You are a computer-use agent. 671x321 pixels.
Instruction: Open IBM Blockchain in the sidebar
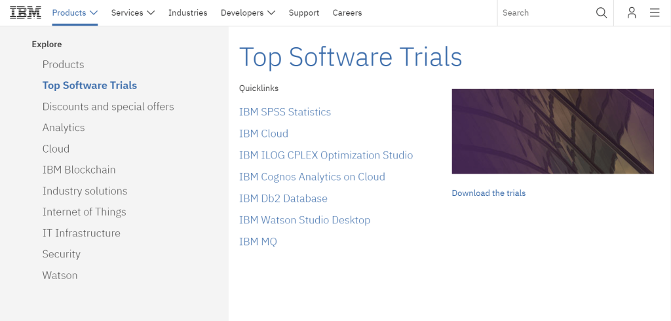click(79, 170)
